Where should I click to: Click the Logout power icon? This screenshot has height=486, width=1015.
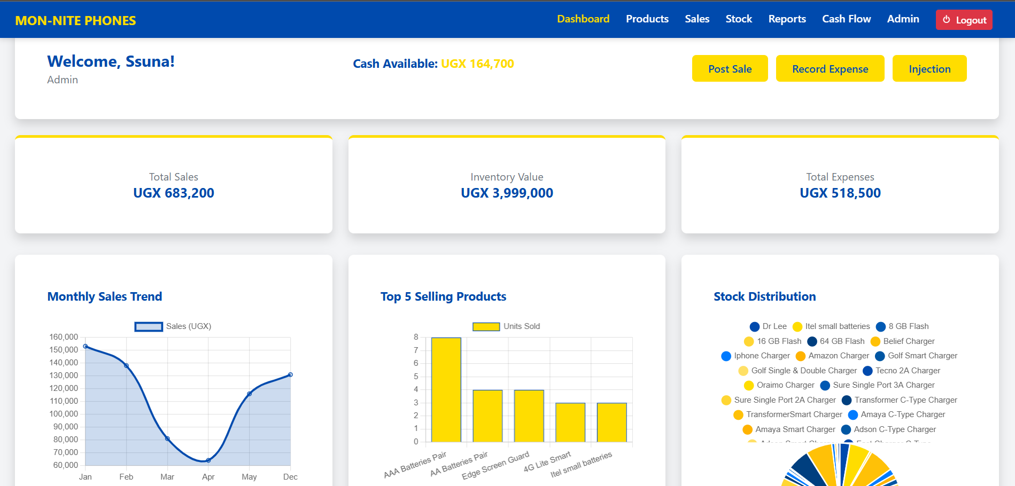(x=946, y=20)
